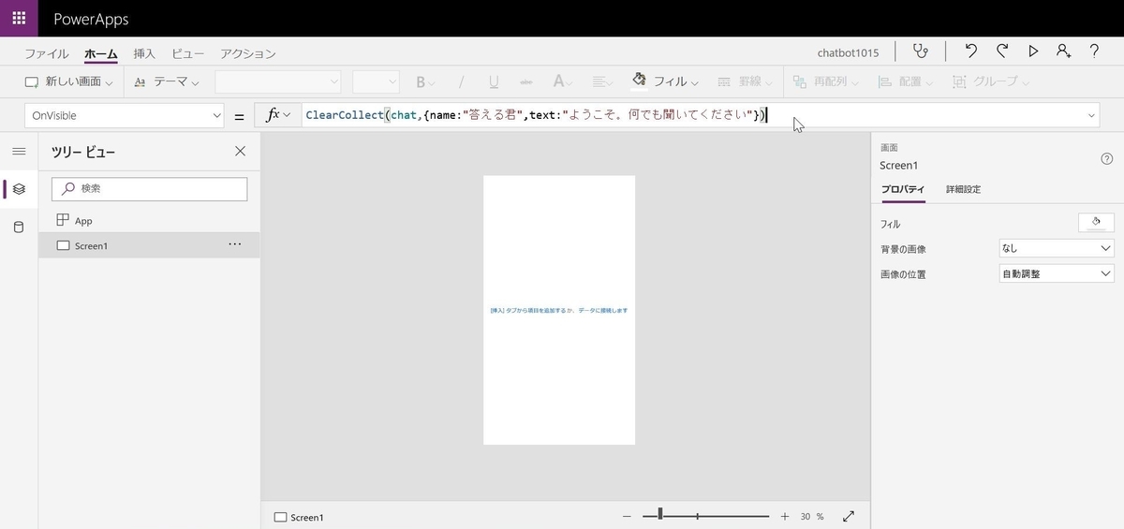Zoom in with plus button
This screenshot has height=529, width=1124.
tap(784, 516)
